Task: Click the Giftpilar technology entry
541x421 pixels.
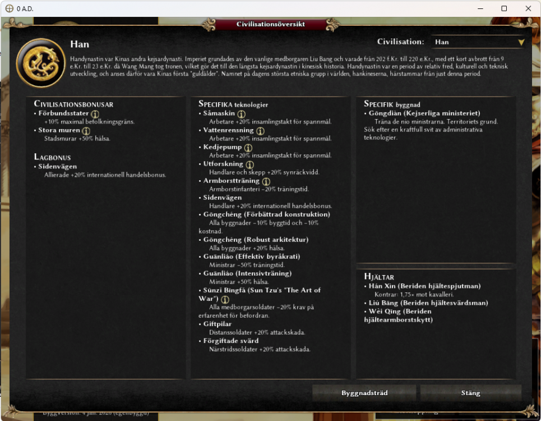Action: (218, 324)
